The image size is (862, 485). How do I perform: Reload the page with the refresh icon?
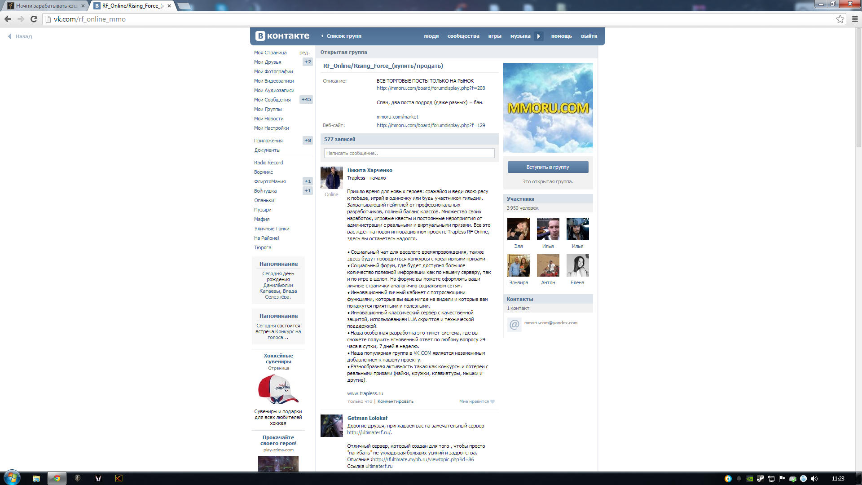point(34,19)
